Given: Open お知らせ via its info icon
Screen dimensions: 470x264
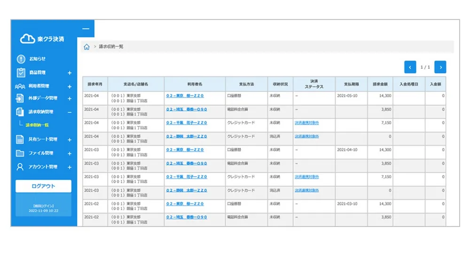Looking at the screenshot, I should tap(21, 59).
